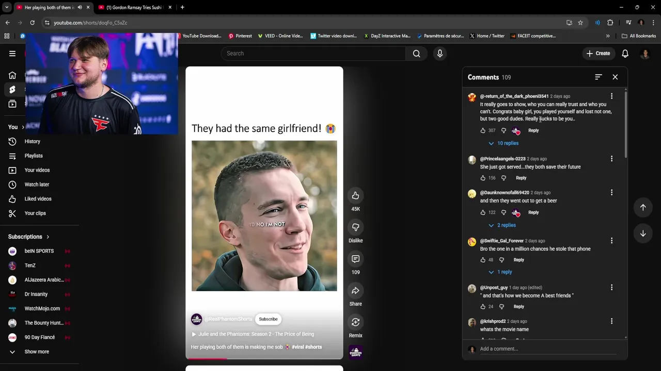Focus the Add a comment field
Viewport: 661px width, 371px height.
[x=547, y=349]
